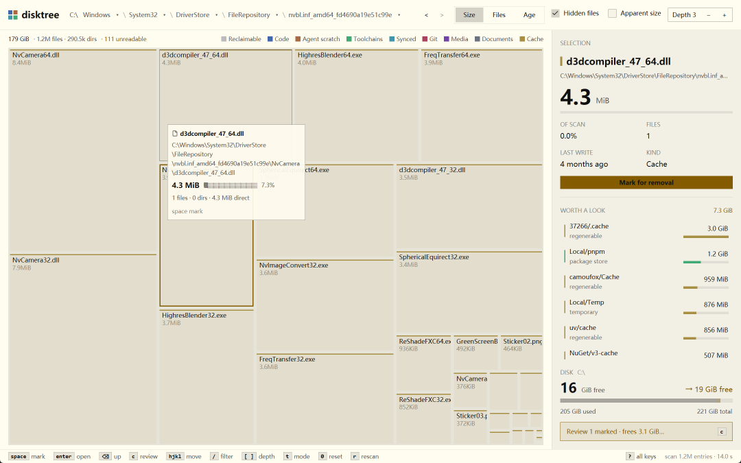Viewport: 741px width, 463px height.
Task: Click the r rescan key hint
Action: coord(365,456)
